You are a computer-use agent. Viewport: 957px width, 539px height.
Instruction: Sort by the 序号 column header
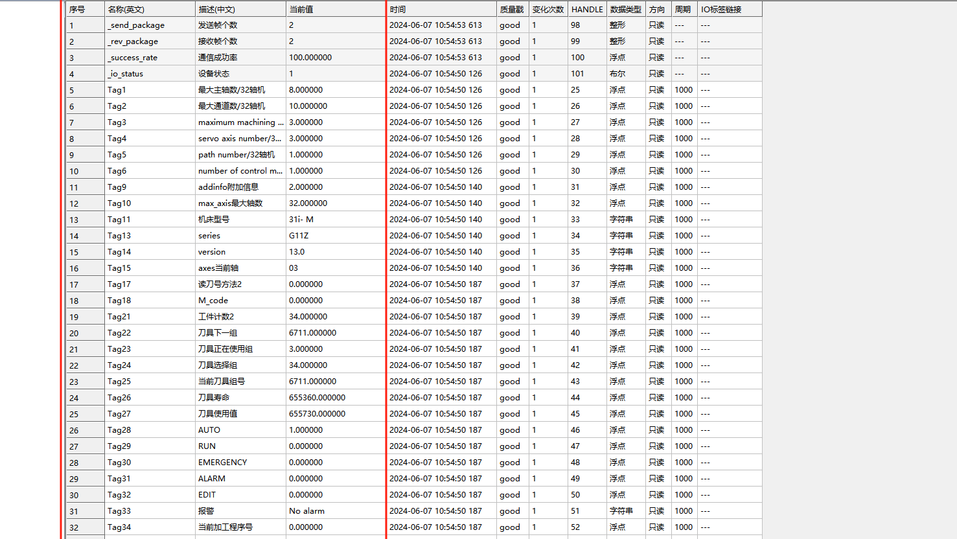(x=85, y=9)
